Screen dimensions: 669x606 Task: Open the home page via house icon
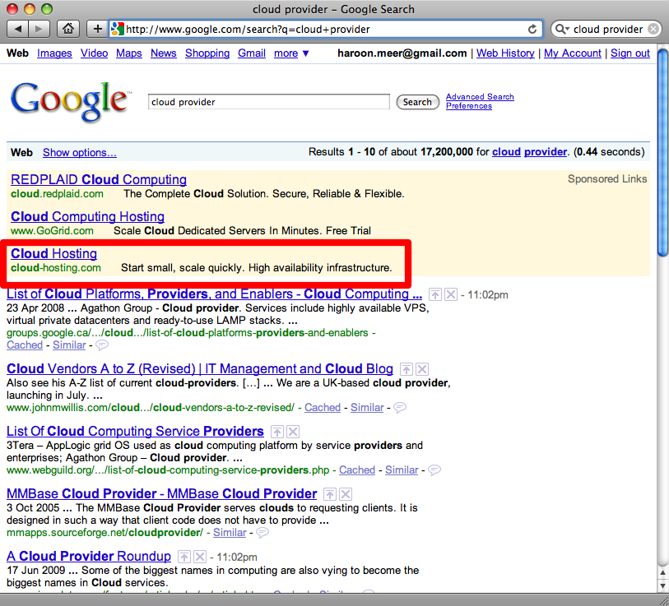(x=69, y=29)
